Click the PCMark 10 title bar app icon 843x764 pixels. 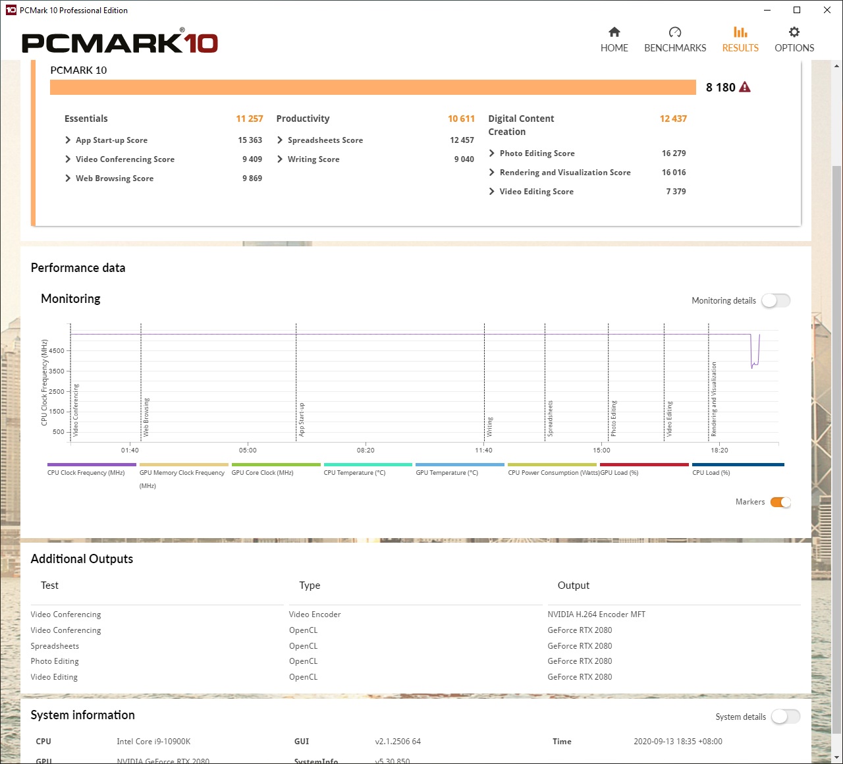click(11, 10)
